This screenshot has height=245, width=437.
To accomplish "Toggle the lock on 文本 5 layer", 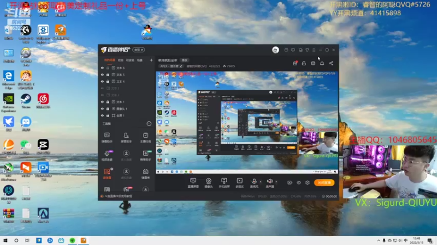I will pyautogui.click(x=108, y=75).
